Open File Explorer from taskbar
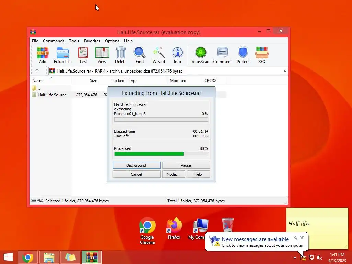352x264 pixels. pyautogui.click(x=49, y=257)
